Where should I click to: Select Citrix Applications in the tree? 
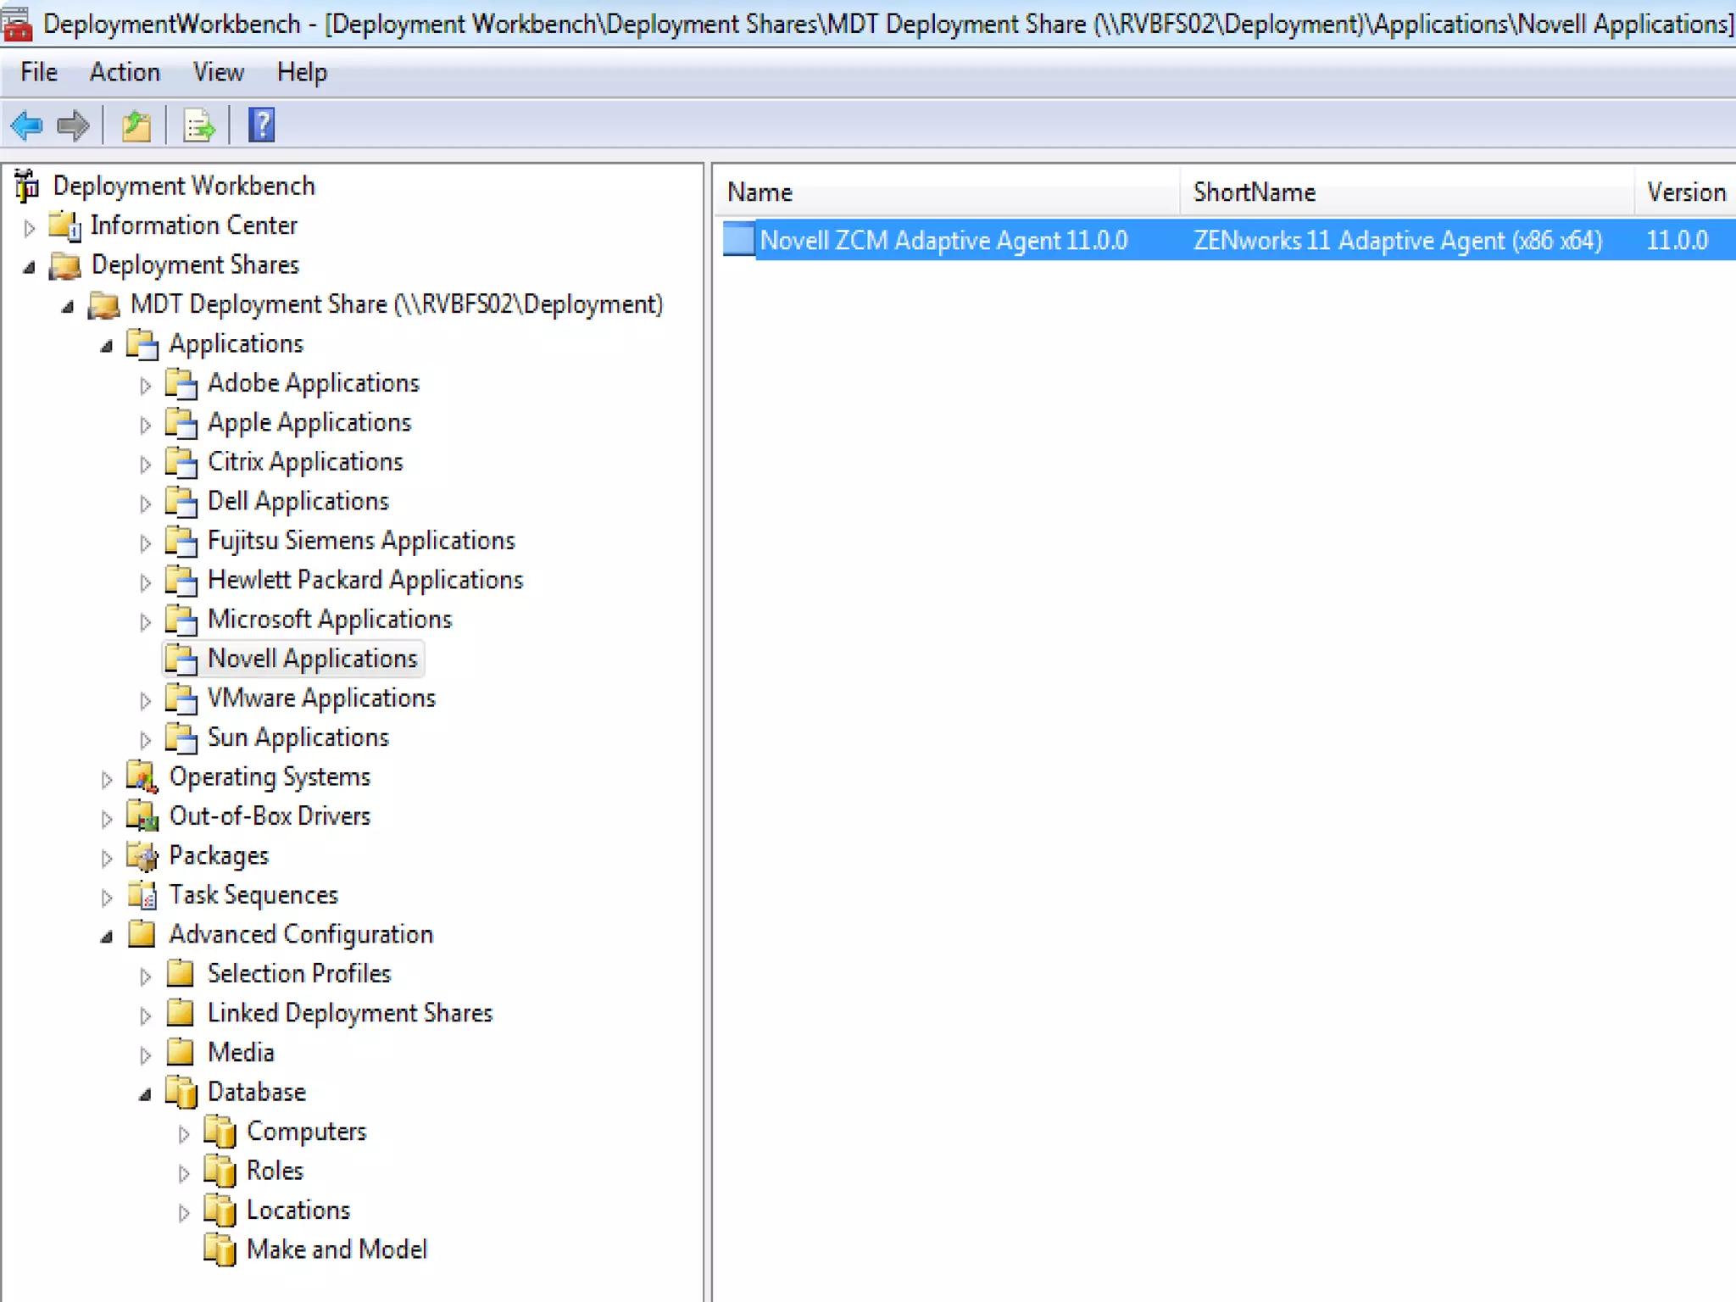point(305,462)
